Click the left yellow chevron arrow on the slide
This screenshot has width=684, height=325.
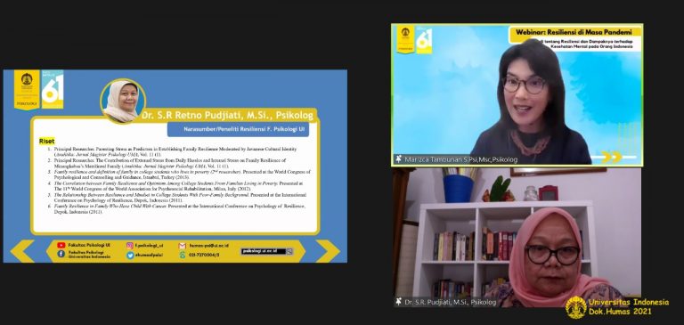click(x=22, y=251)
